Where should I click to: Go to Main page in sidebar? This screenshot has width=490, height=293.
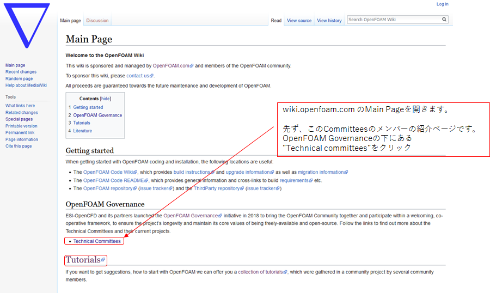(15, 65)
